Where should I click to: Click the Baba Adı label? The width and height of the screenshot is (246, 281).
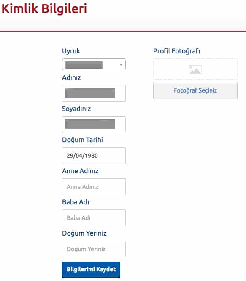[76, 202]
